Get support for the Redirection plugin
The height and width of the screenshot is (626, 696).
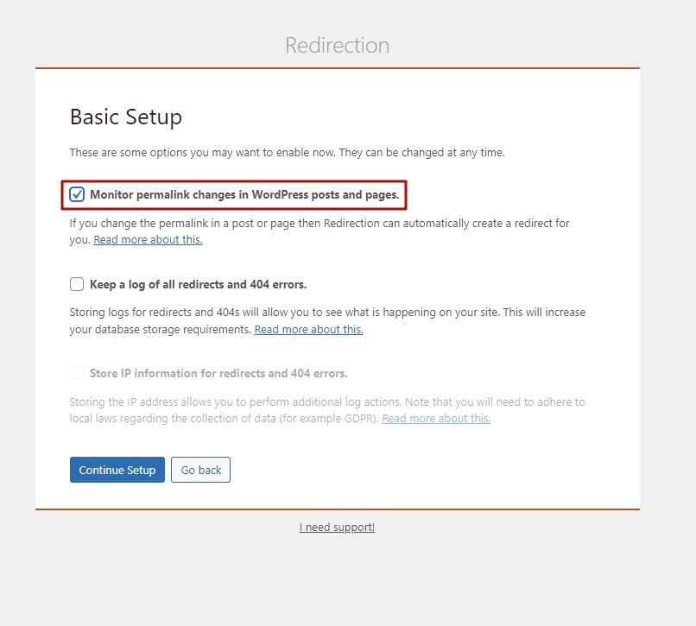pyautogui.click(x=337, y=527)
